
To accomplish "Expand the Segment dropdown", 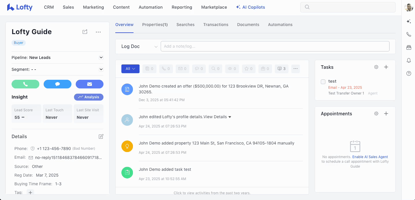I will [101, 69].
